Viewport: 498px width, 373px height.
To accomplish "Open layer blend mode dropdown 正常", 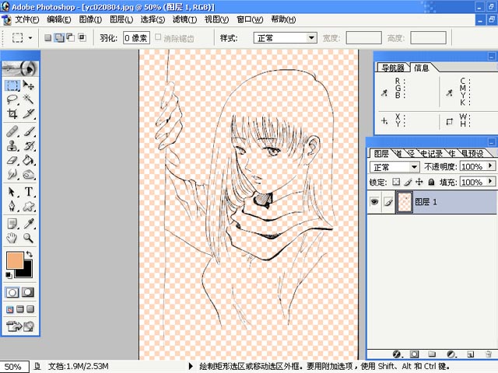I will 395,167.
